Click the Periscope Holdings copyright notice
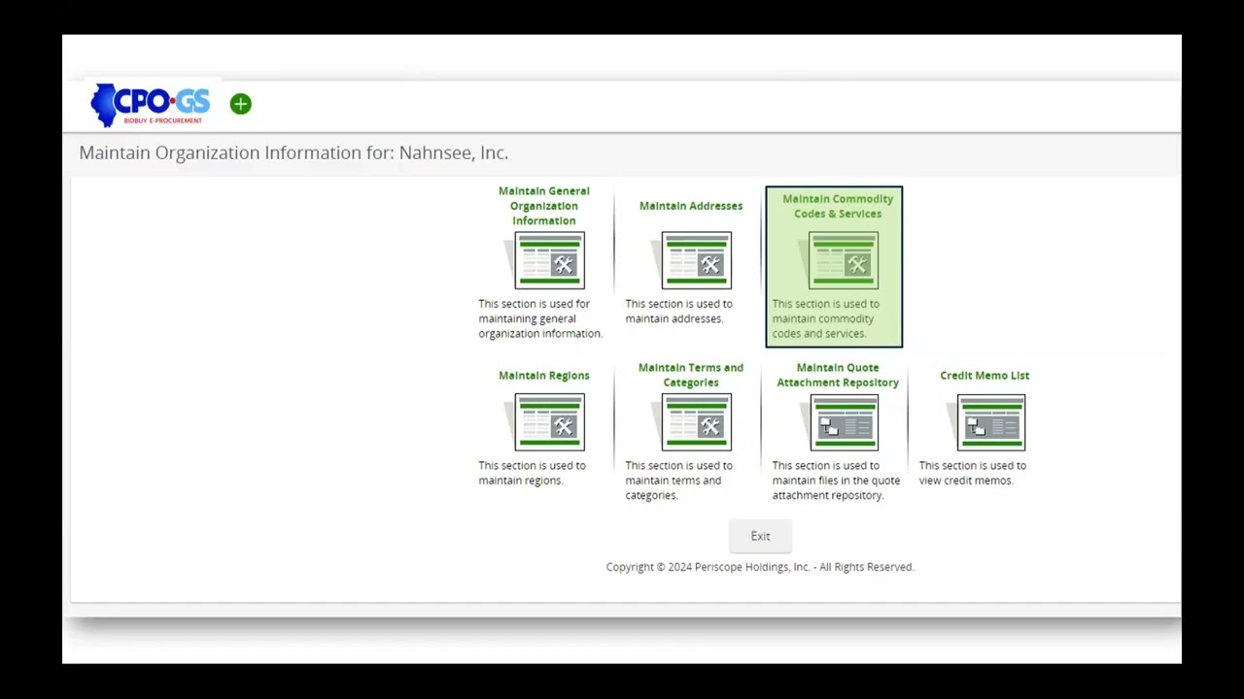1244x699 pixels. 760,567
